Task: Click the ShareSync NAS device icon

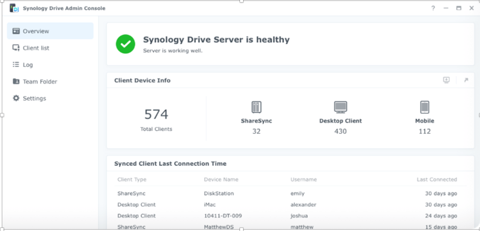Action: 256,107
